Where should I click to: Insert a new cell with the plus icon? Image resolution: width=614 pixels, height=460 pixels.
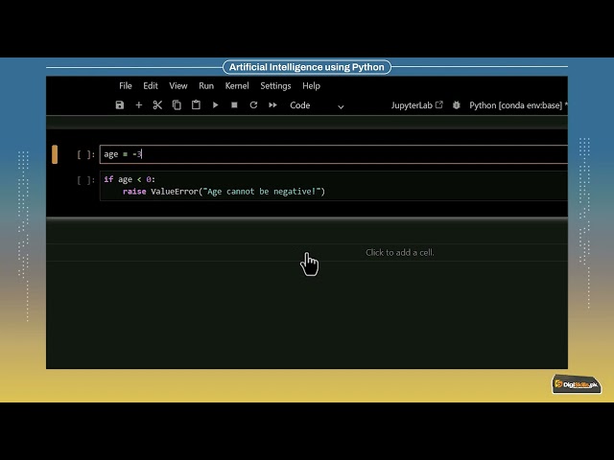tap(138, 104)
